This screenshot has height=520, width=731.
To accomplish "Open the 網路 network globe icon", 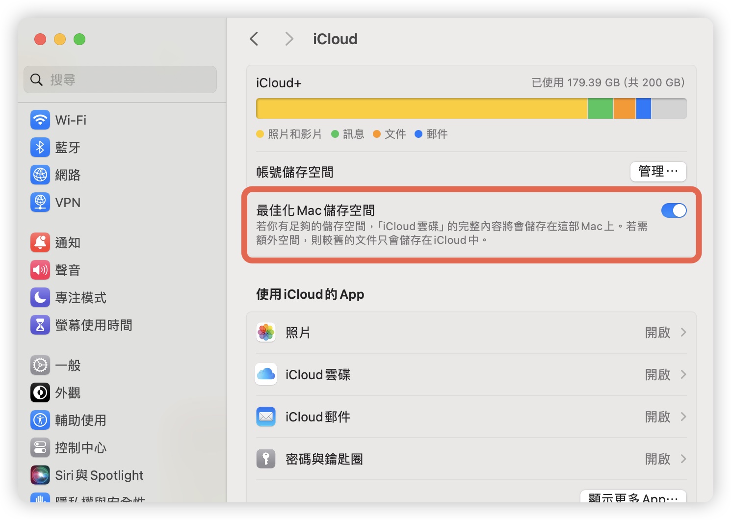I will [x=40, y=175].
